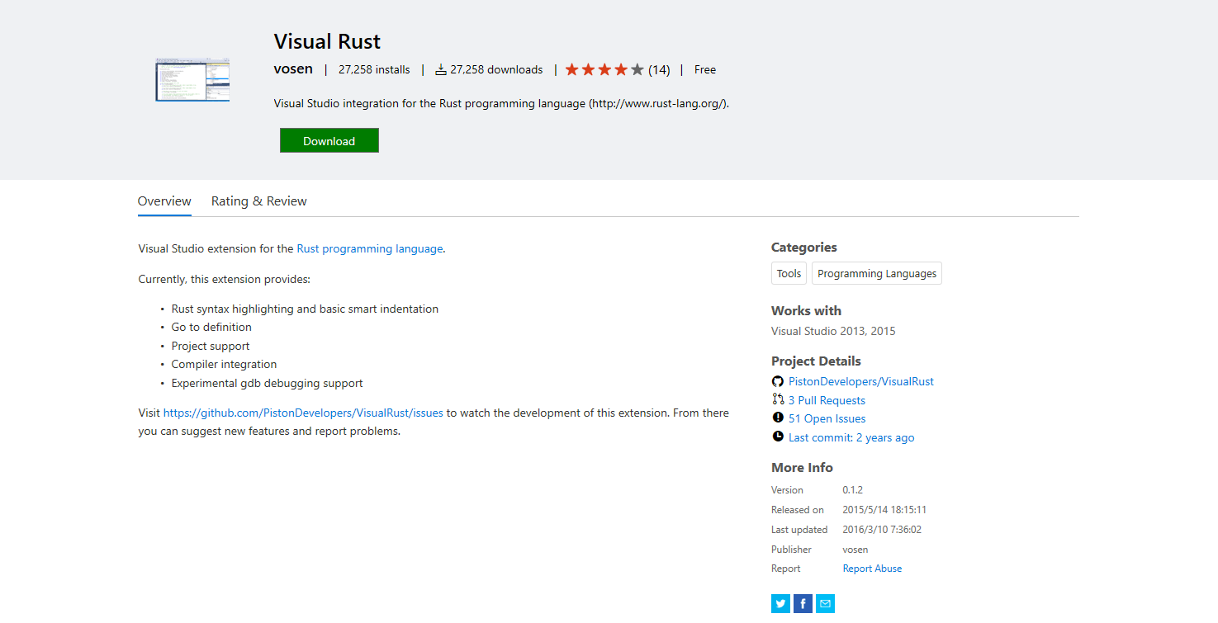Screen dimensions: 1218x623
Task: Click the version value 0.1.2
Action: 852,490
